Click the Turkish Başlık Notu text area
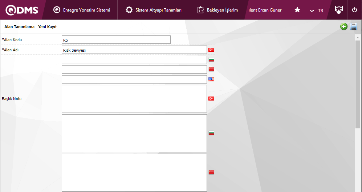The image size is (362, 192). [134, 99]
